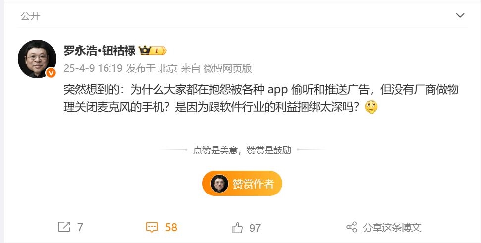Open 罗永浩·钮祜禄 profile name link
Image resolution: width=481 pixels, height=243 pixels.
[100, 50]
